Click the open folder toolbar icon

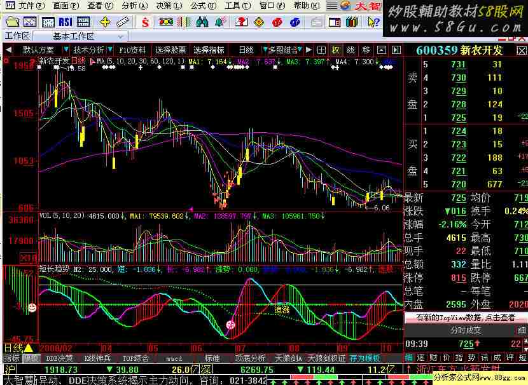tap(11, 22)
